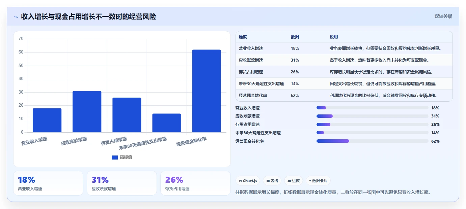This screenshot has width=466, height=209.
Task: Click the description starting 库存增长明显快于
Action: [381, 72]
